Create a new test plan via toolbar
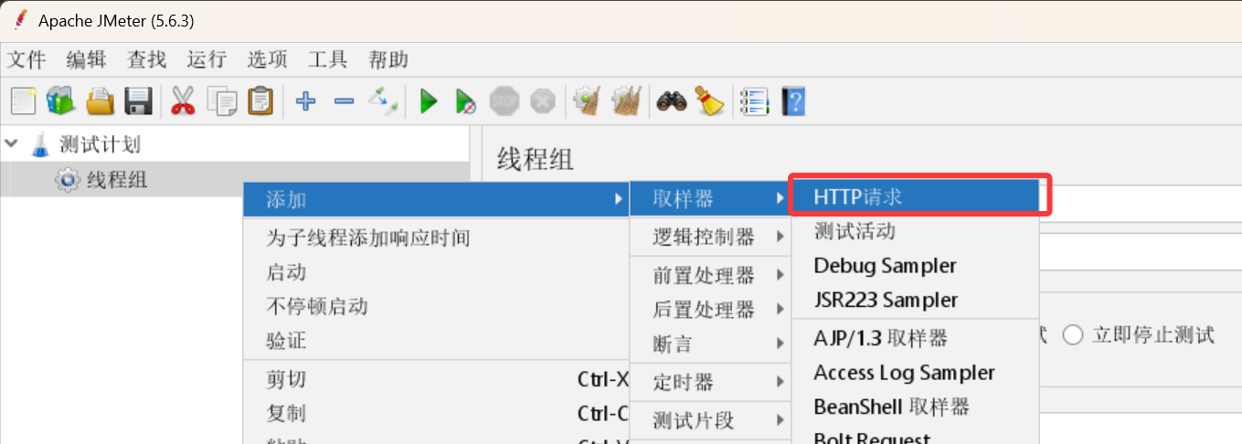This screenshot has width=1242, height=444. (24, 100)
